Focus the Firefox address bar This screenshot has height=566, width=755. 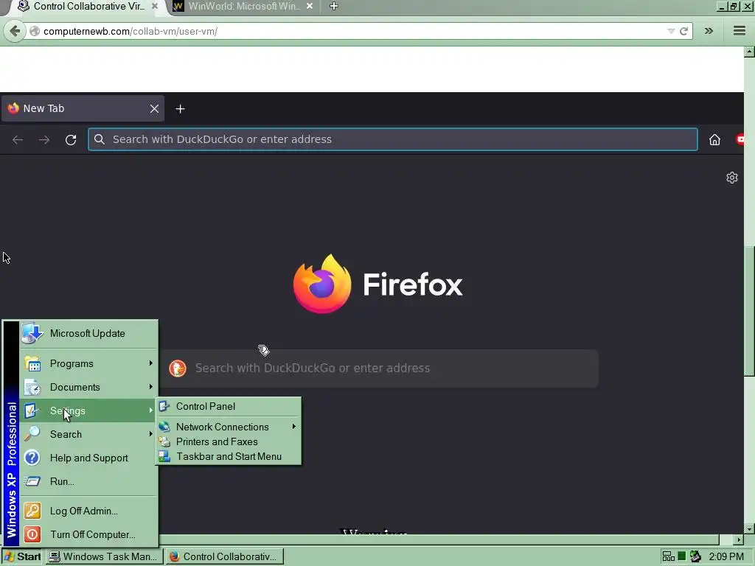(x=393, y=139)
